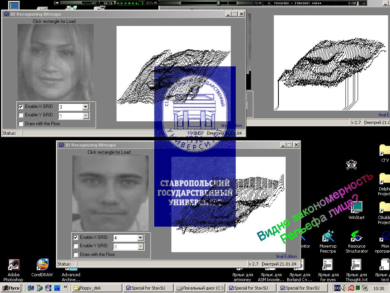Expand X GRID dropdown showing value 4
The height and width of the screenshot is (293, 390).
tap(140, 238)
